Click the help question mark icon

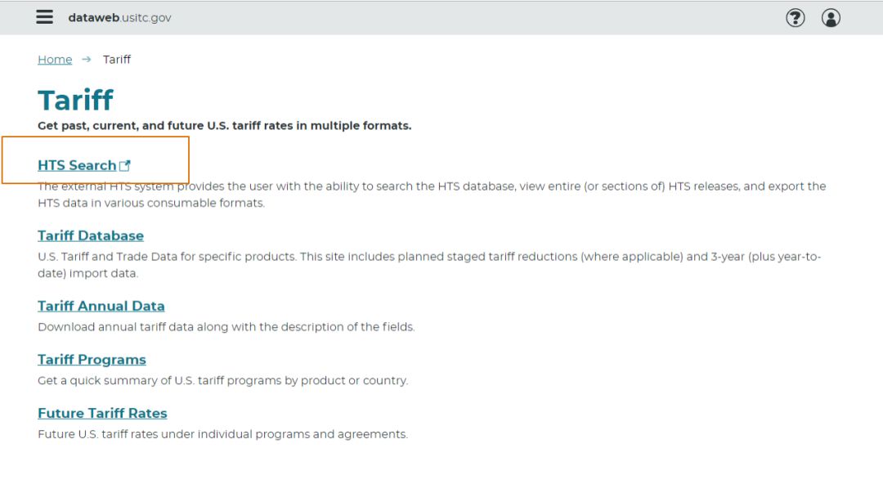(x=795, y=18)
